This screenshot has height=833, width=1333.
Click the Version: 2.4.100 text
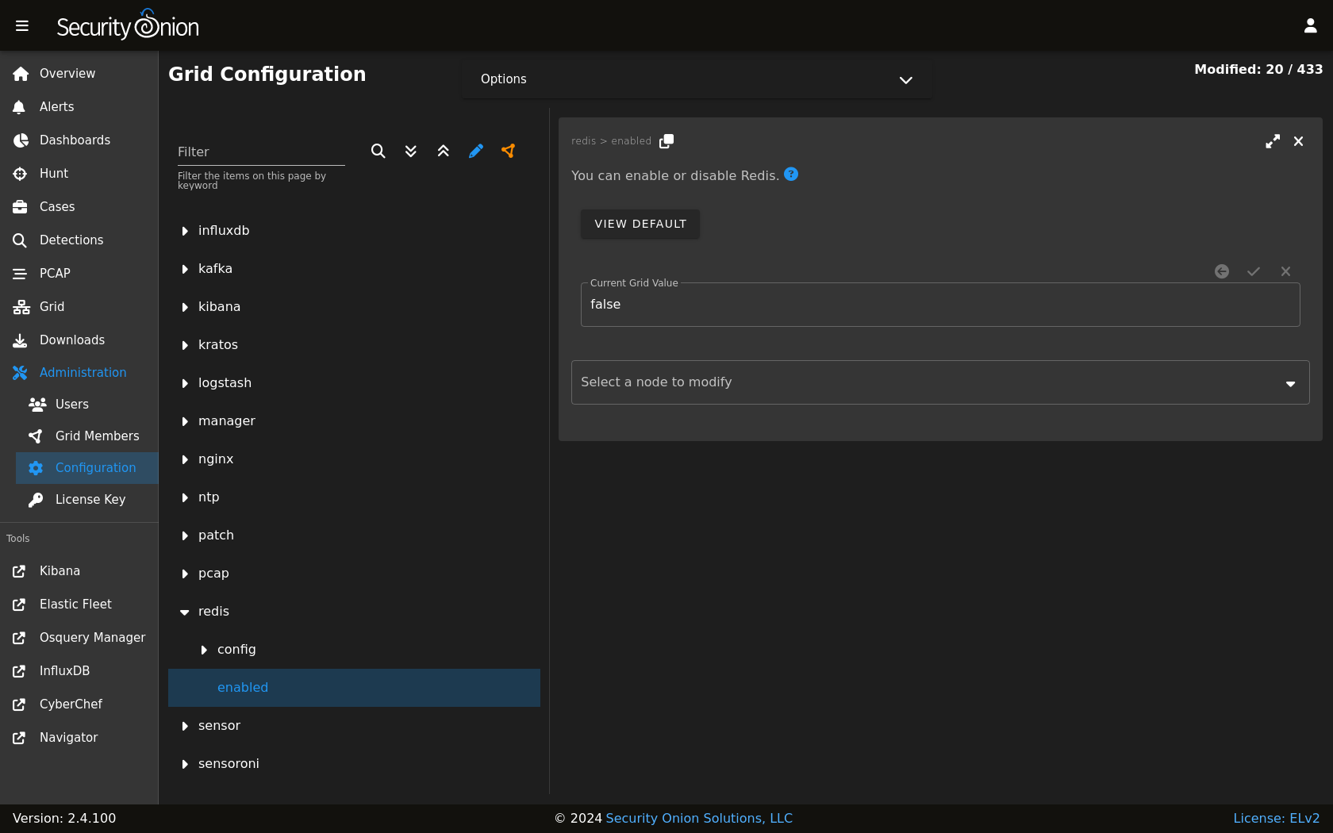64,818
